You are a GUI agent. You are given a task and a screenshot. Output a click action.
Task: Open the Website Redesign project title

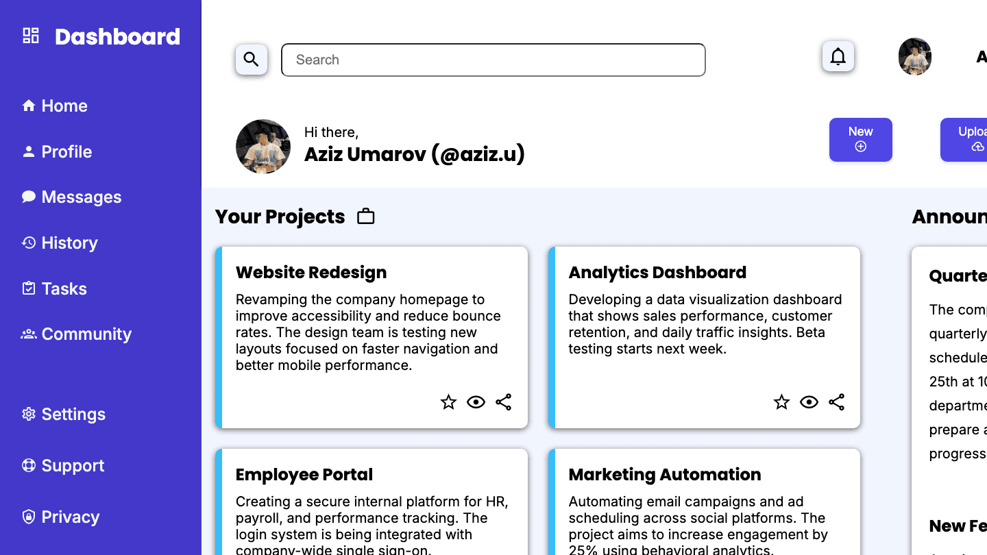tap(311, 272)
